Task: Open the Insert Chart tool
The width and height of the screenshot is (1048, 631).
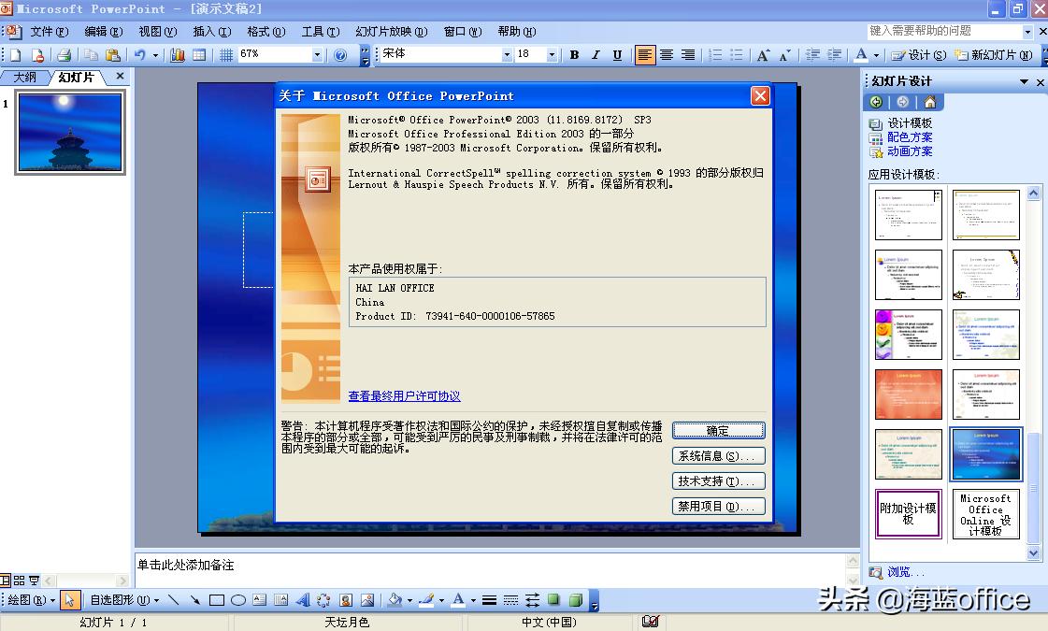Action: 177,55
